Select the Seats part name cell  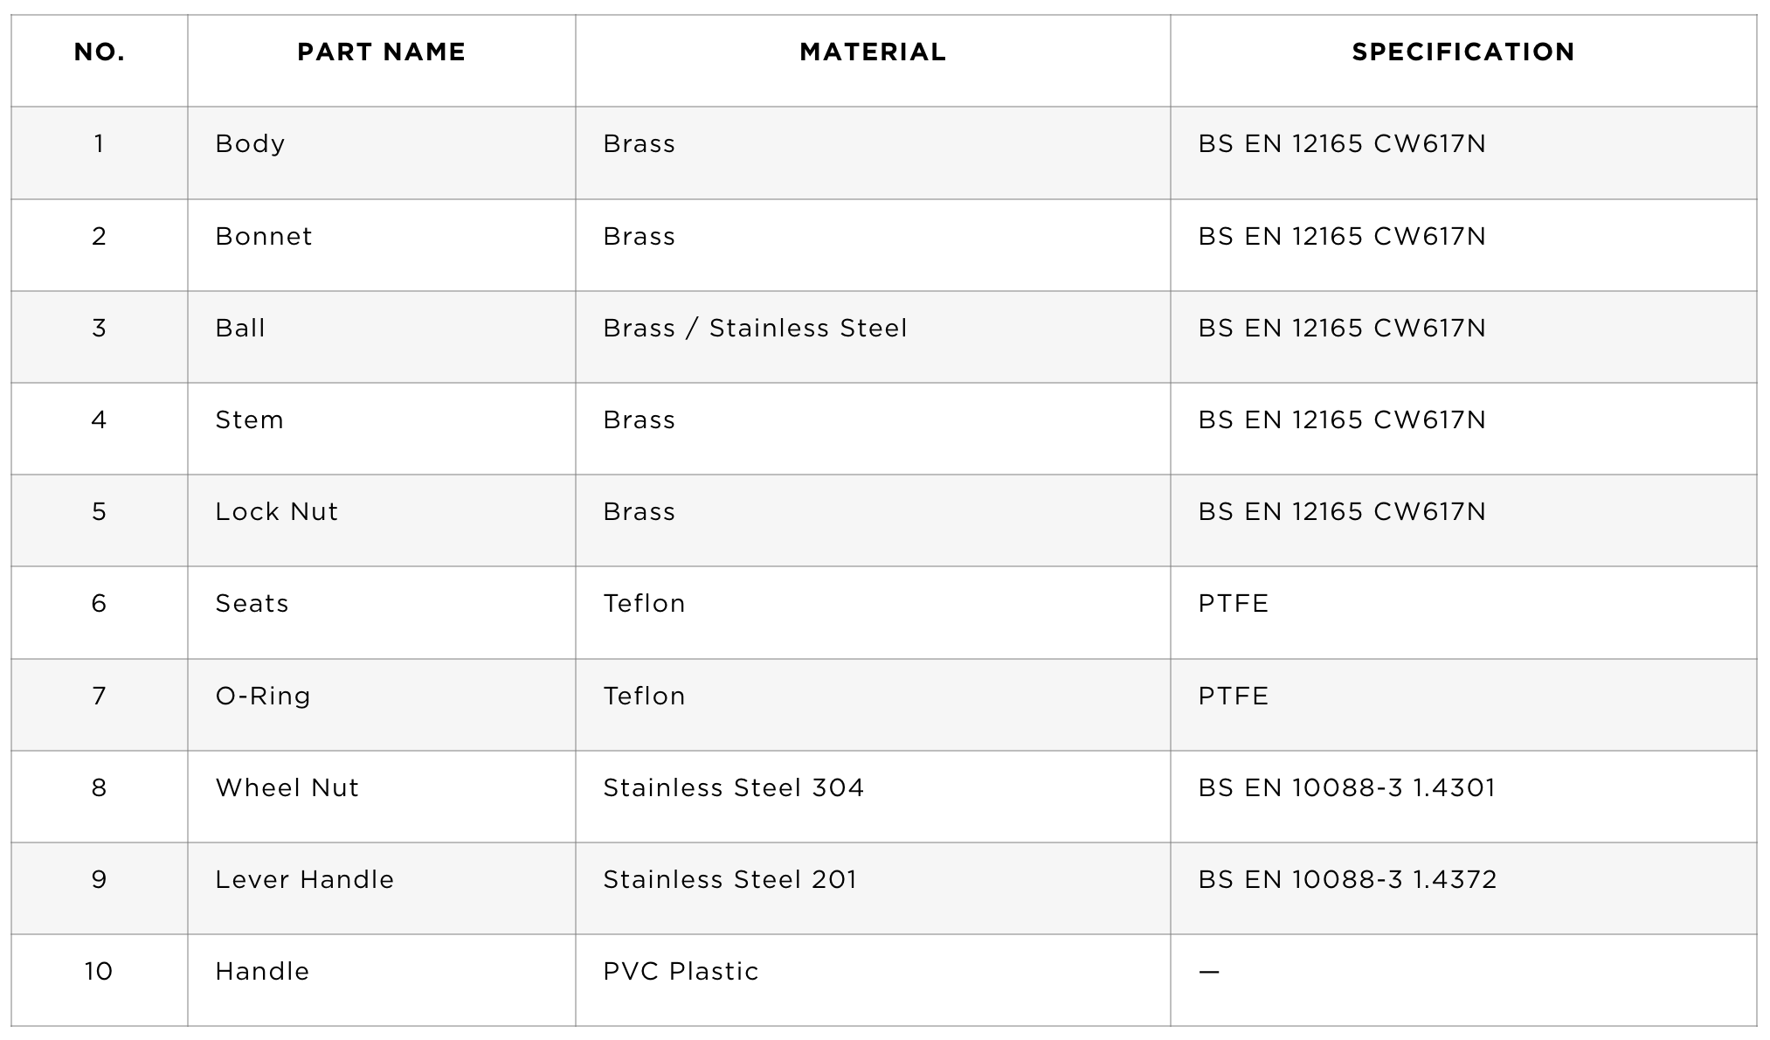[x=381, y=613]
